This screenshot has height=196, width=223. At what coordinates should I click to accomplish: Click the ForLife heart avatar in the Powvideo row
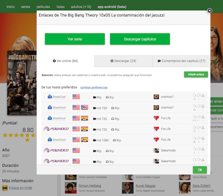(156, 129)
